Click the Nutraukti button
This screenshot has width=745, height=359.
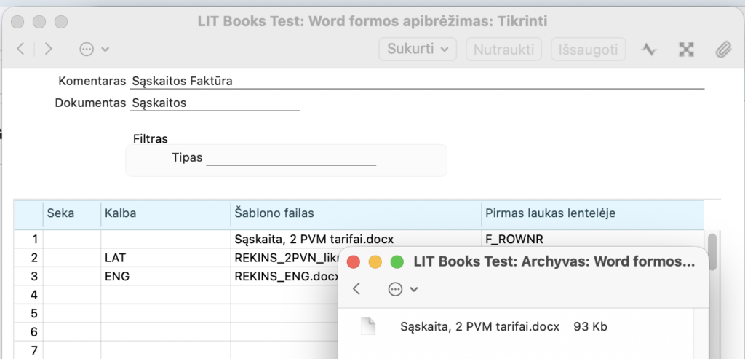(504, 49)
